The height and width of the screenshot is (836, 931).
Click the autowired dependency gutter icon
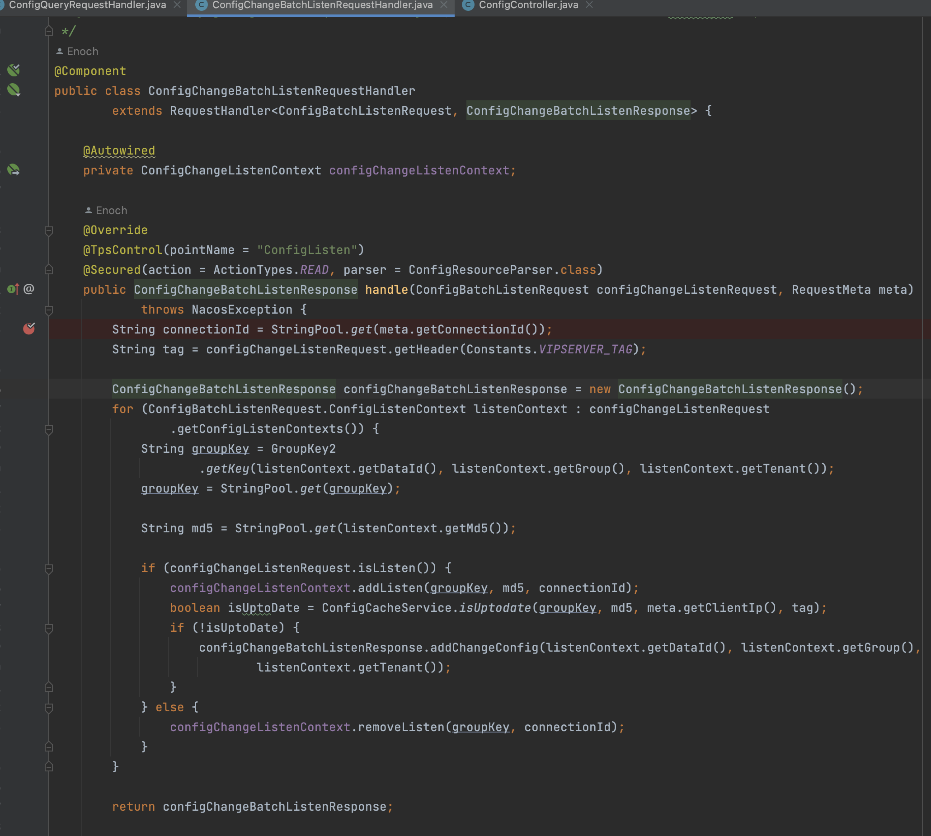click(x=14, y=170)
